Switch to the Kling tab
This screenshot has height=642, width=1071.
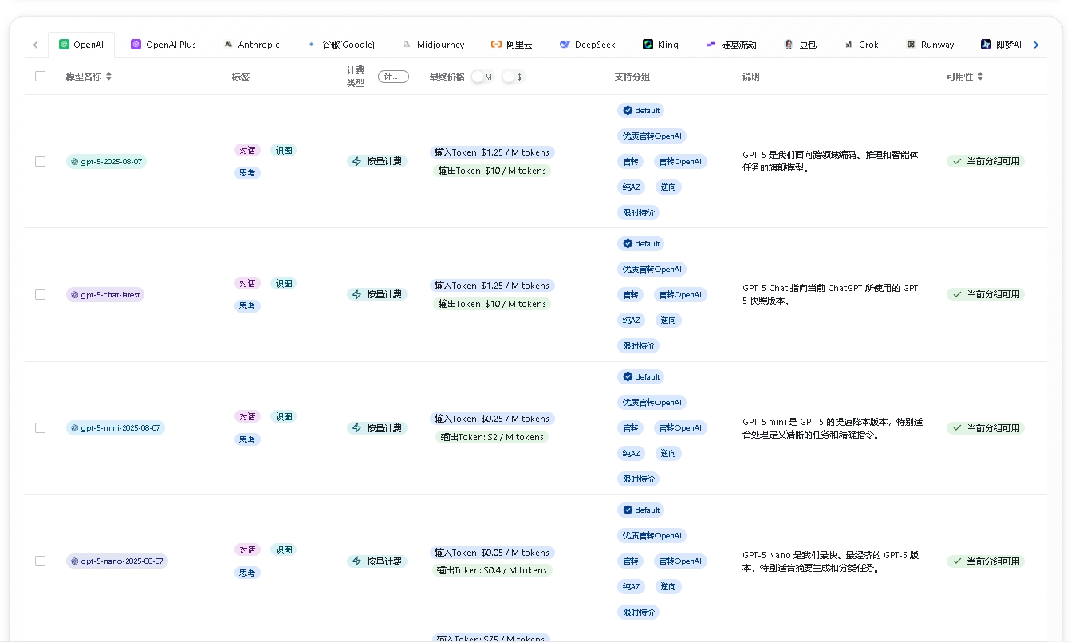click(x=661, y=45)
